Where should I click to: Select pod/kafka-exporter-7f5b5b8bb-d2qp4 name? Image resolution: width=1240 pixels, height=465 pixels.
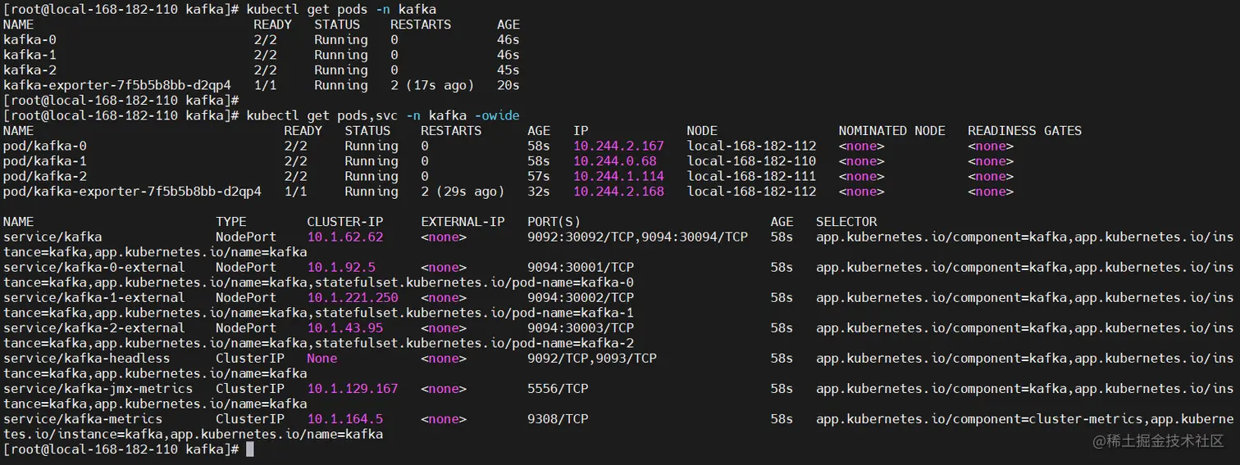pos(132,192)
